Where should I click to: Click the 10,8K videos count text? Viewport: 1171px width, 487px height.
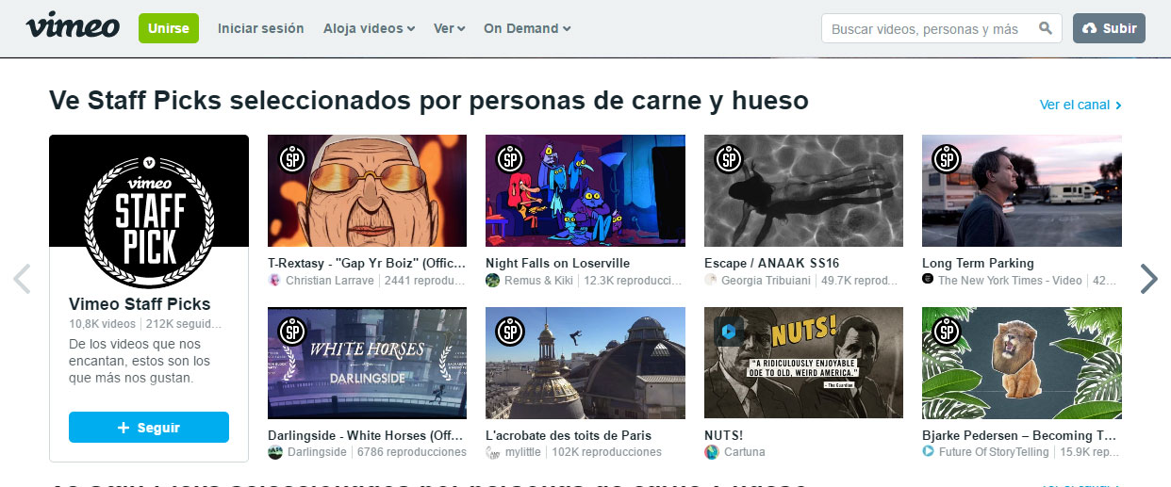click(x=102, y=324)
